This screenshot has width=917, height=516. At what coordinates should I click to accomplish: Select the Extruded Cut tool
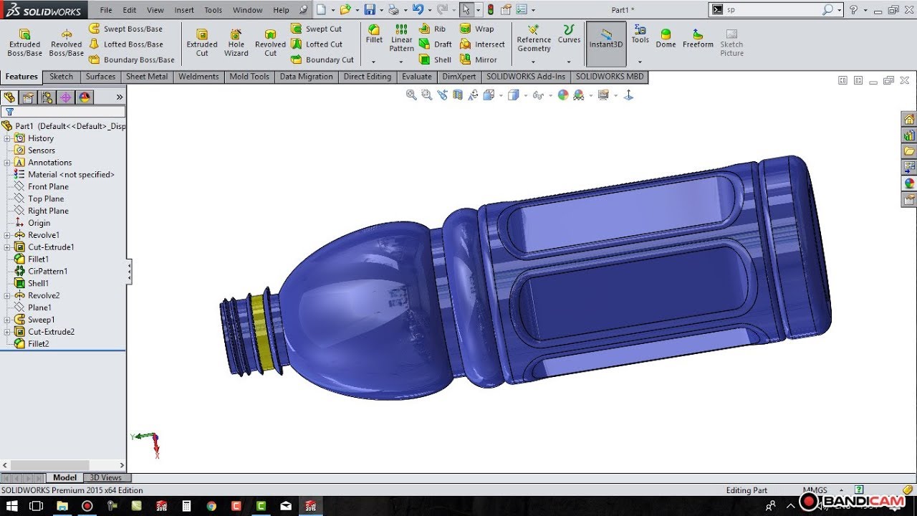pos(202,43)
